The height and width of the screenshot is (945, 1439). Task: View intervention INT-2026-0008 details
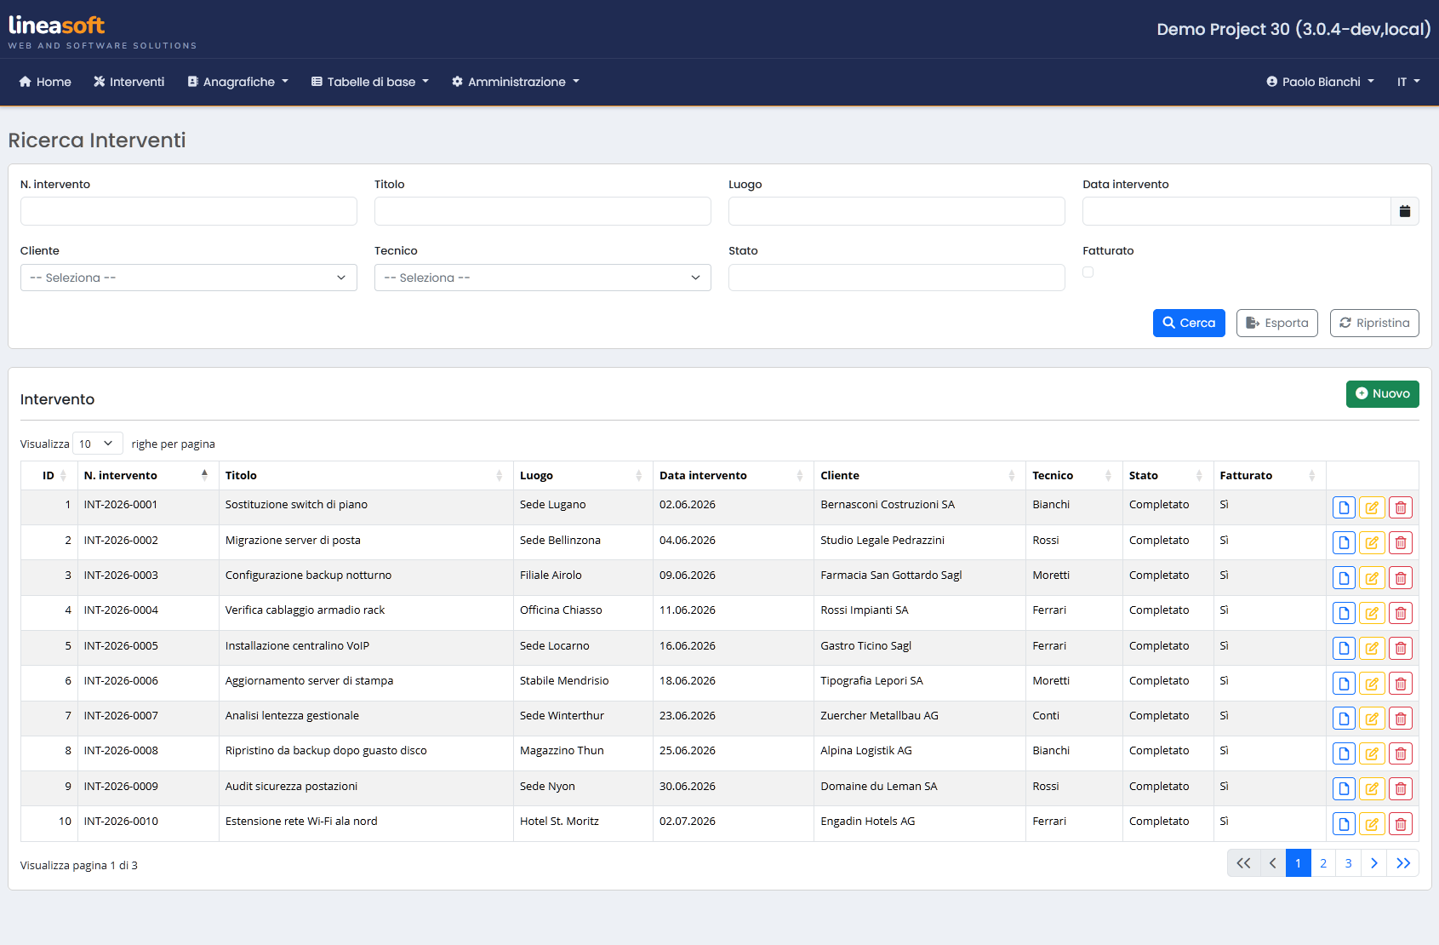click(1344, 754)
